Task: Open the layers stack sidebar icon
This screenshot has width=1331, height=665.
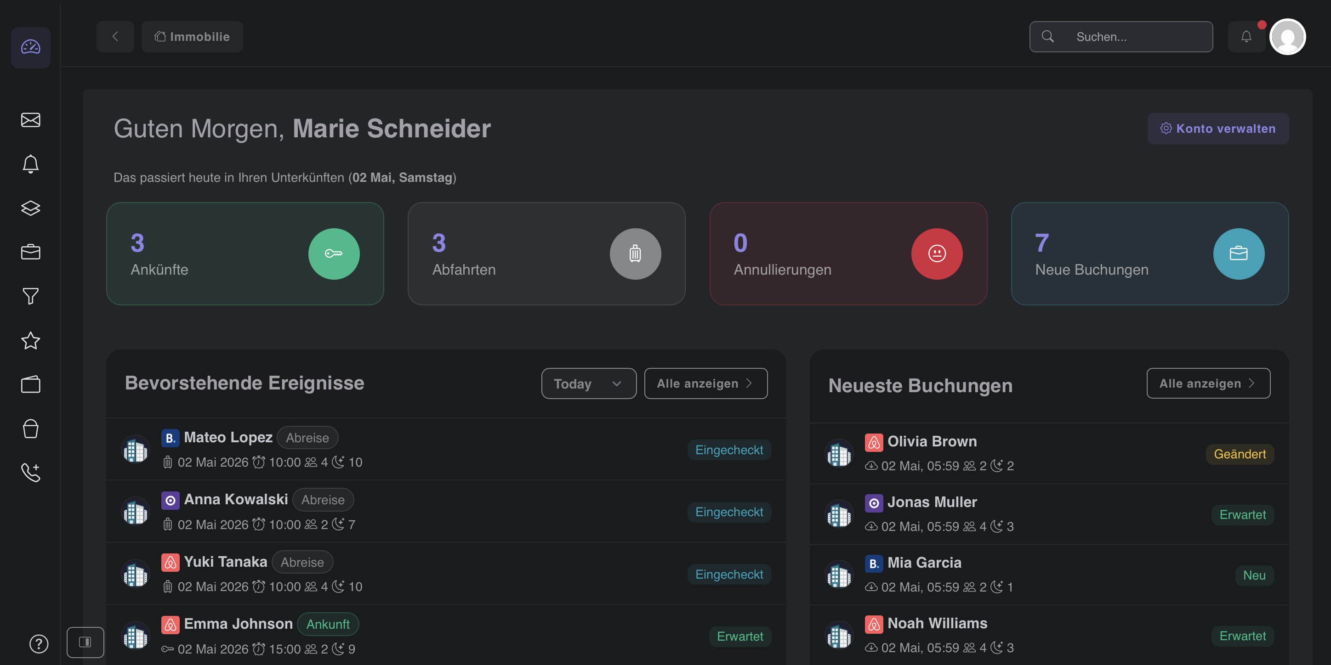Action: (30, 208)
